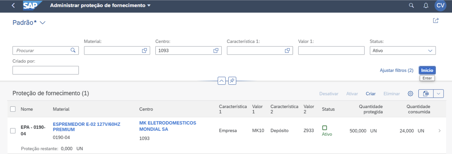This screenshot has width=452, height=154.
Task: Go back using the header back arrow
Action: (13, 5)
